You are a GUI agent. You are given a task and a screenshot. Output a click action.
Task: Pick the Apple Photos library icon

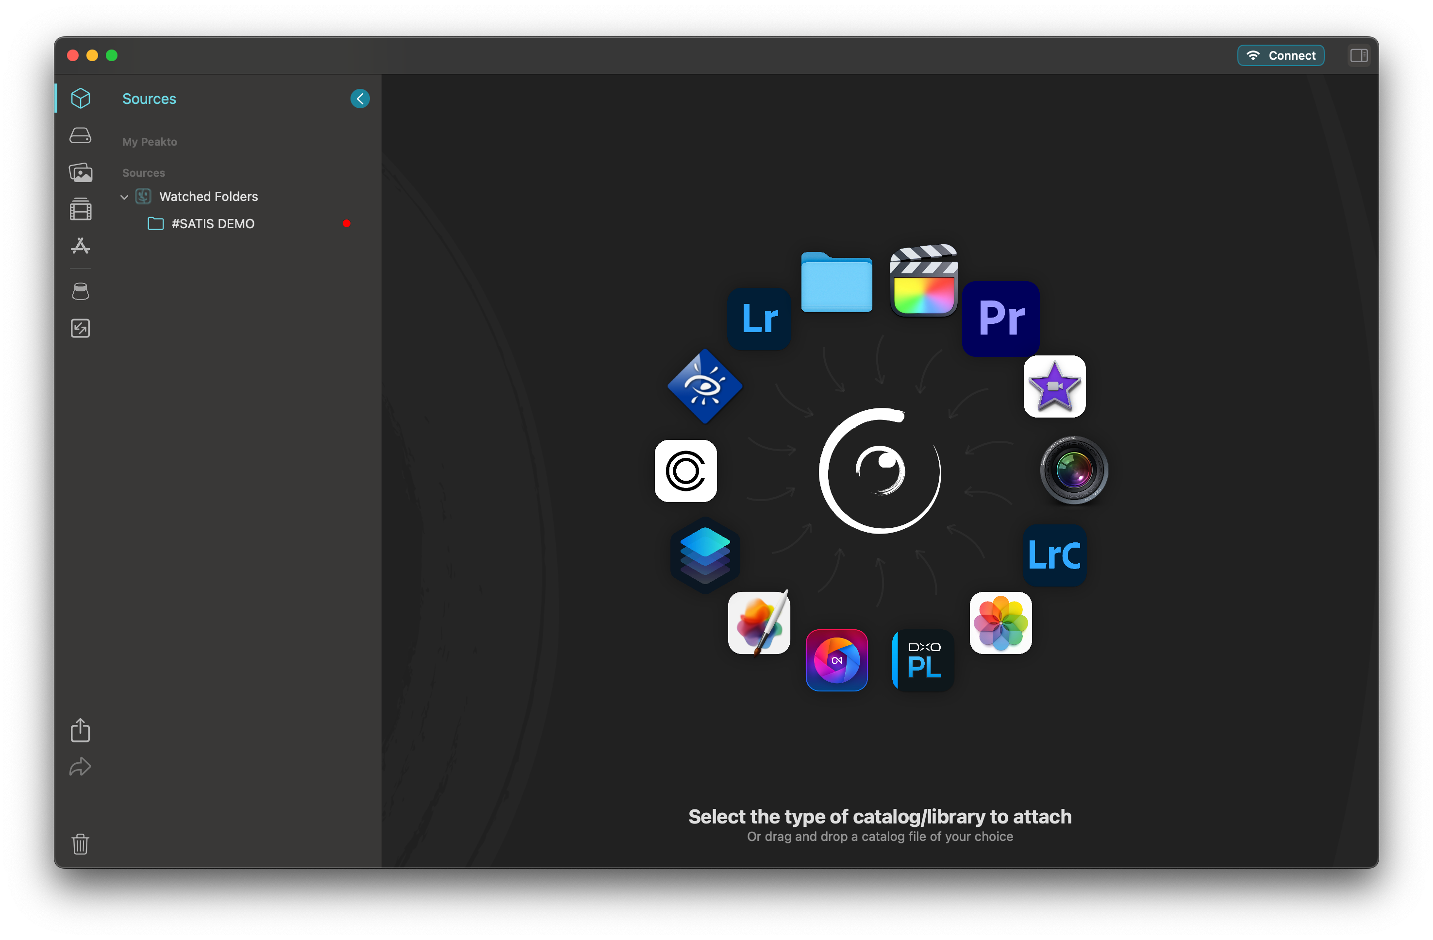tap(1000, 622)
